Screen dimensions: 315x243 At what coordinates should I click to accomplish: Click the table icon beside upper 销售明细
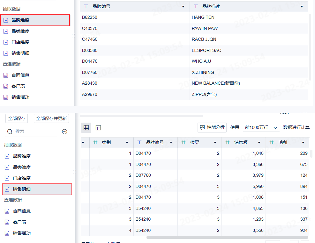6,53
